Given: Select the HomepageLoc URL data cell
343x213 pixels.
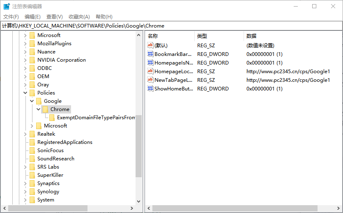Looking at the screenshot, I should pos(288,72).
